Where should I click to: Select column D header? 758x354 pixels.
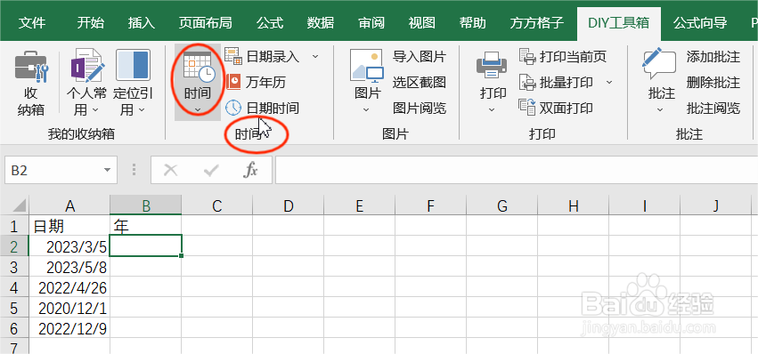click(x=288, y=206)
